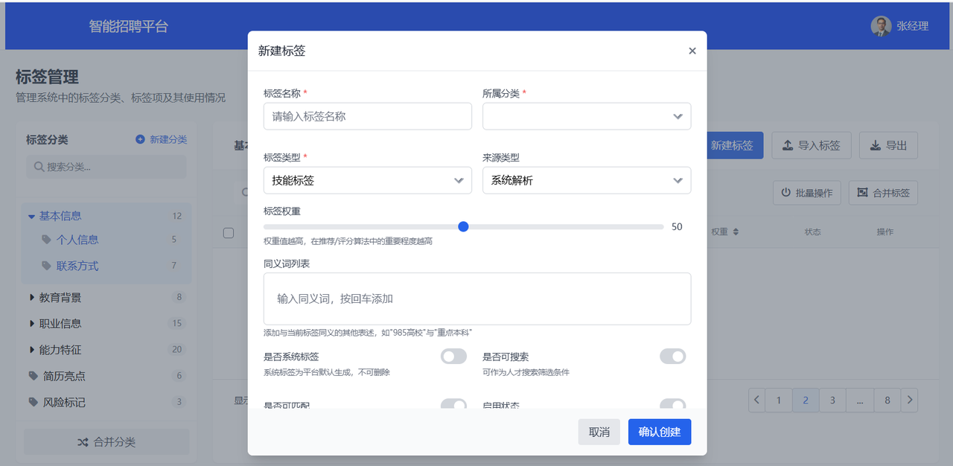This screenshot has width=953, height=466.
Task: Click 新建分类 plus link
Action: click(162, 139)
